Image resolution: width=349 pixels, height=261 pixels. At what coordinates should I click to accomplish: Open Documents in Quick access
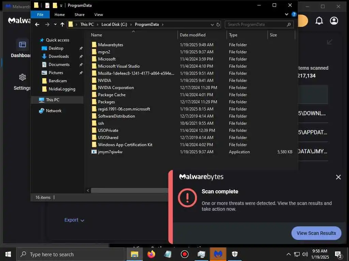click(x=59, y=65)
